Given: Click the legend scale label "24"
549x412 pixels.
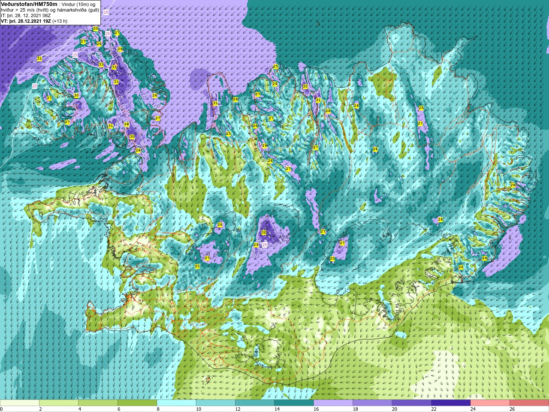Looking at the screenshot, I should coord(473,409).
